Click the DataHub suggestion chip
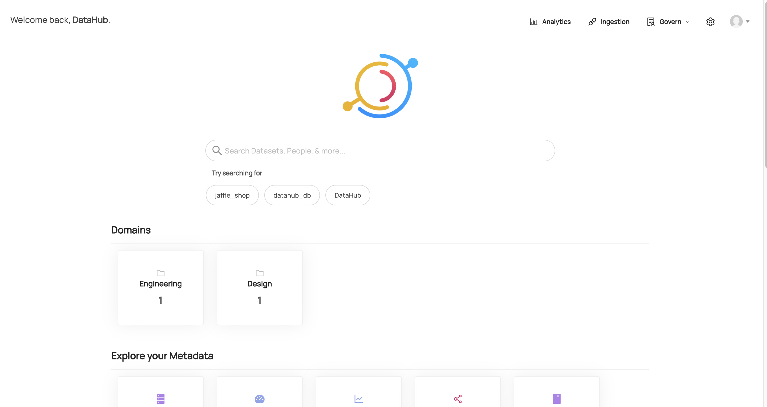This screenshot has width=767, height=407. click(347, 195)
